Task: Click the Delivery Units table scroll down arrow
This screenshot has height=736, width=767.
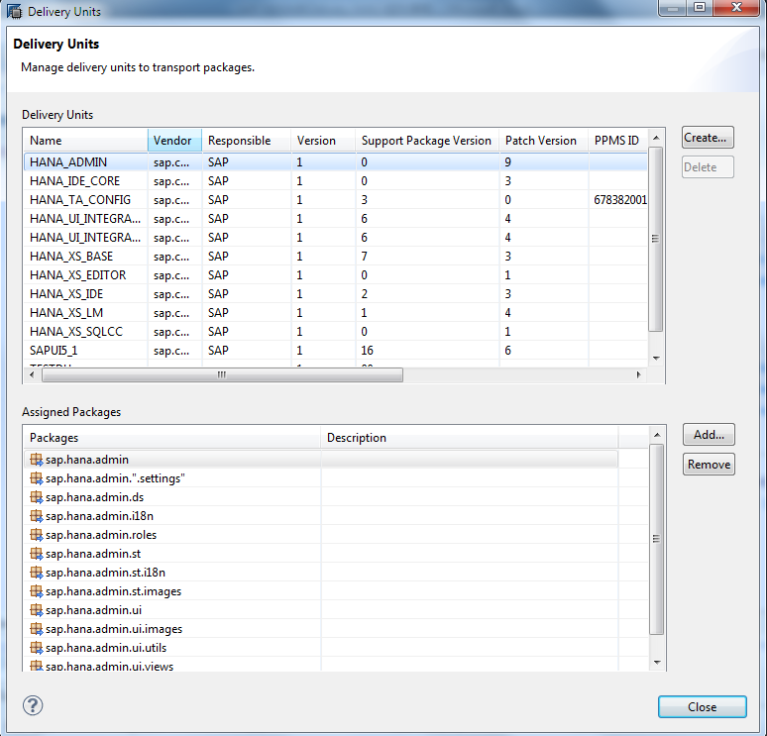Action: (656, 359)
